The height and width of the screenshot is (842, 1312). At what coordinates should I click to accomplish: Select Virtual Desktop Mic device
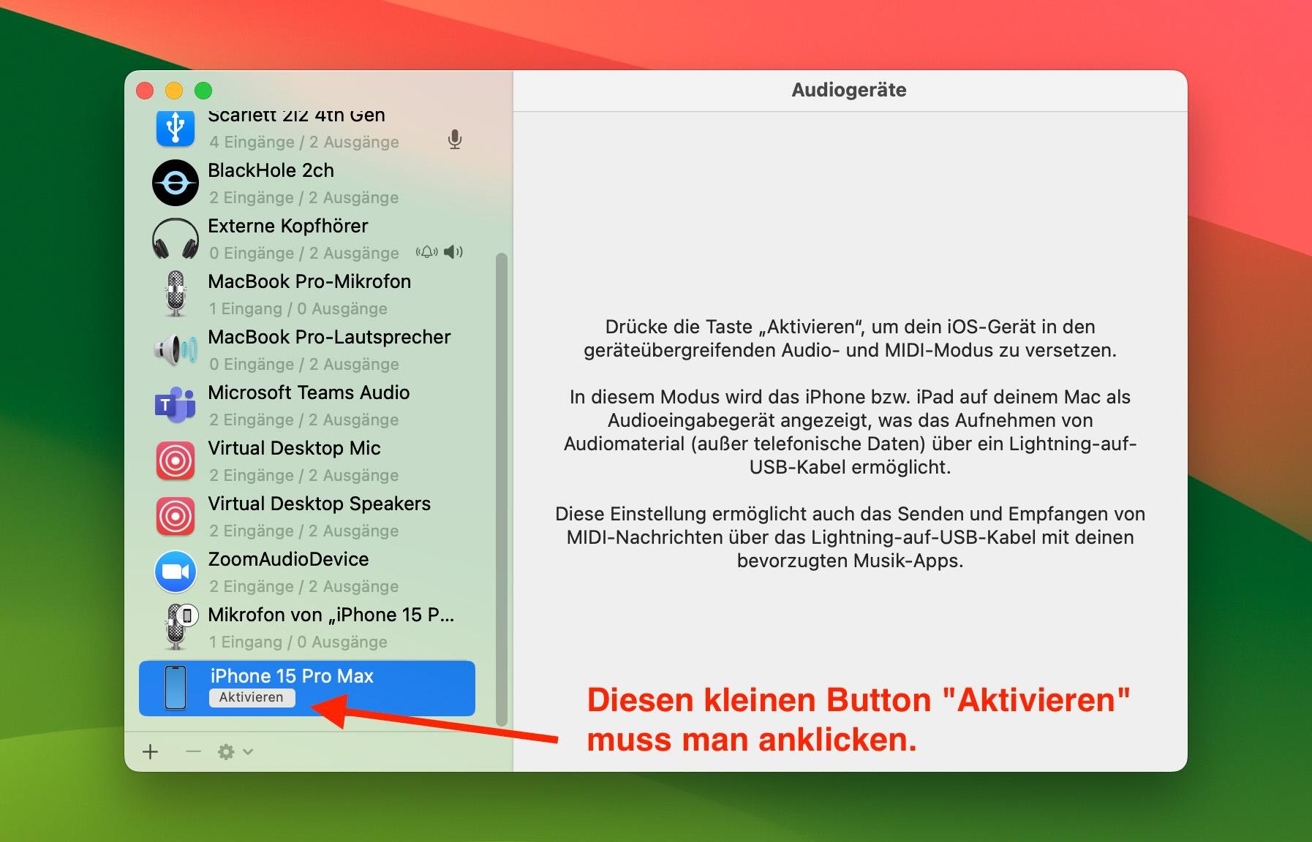tap(307, 460)
